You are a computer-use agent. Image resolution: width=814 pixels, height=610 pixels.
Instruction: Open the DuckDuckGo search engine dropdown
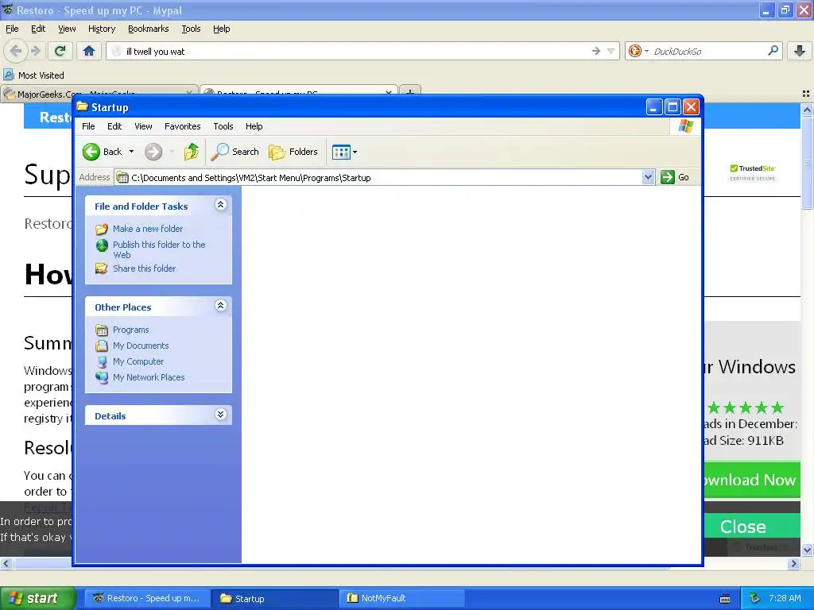coord(638,51)
